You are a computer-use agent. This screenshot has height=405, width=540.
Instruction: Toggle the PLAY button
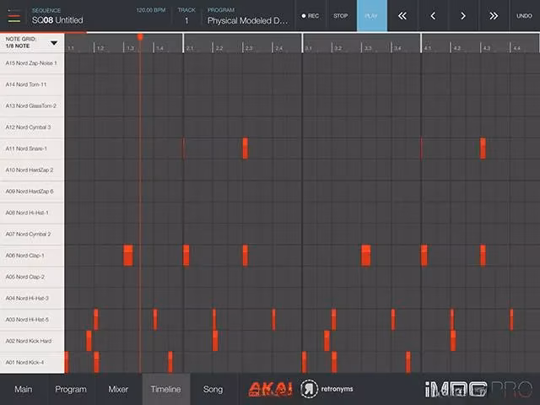371,16
